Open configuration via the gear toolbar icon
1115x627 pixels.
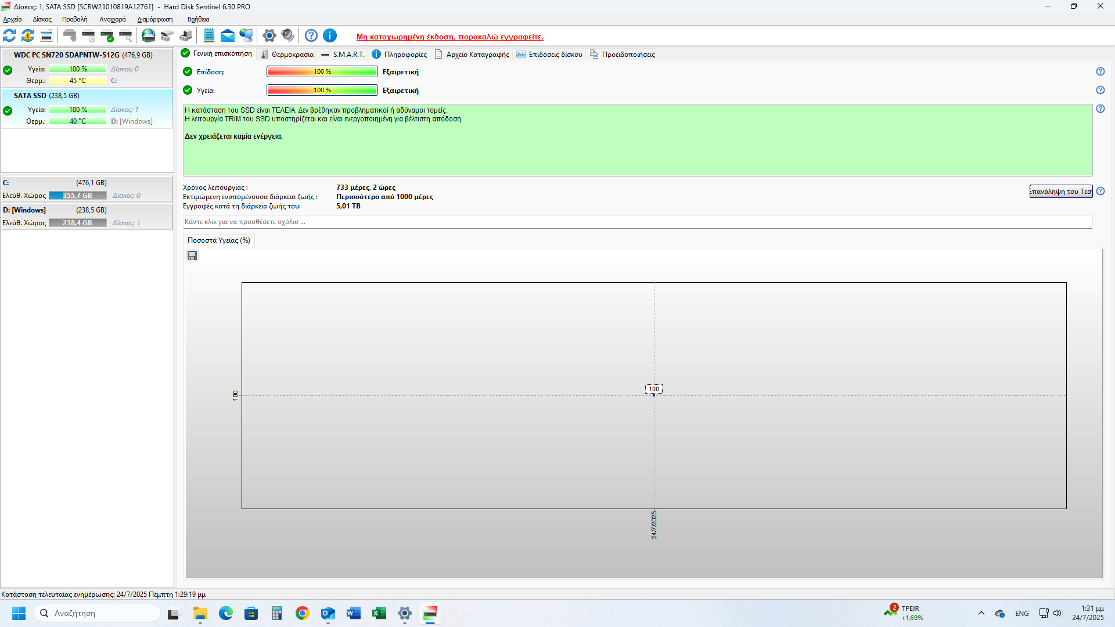269,36
